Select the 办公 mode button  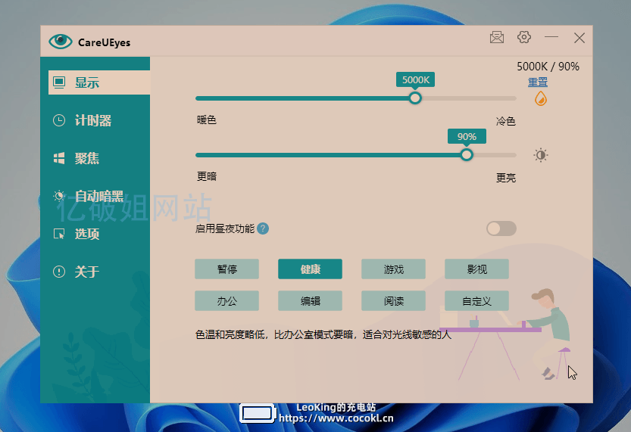tap(227, 300)
